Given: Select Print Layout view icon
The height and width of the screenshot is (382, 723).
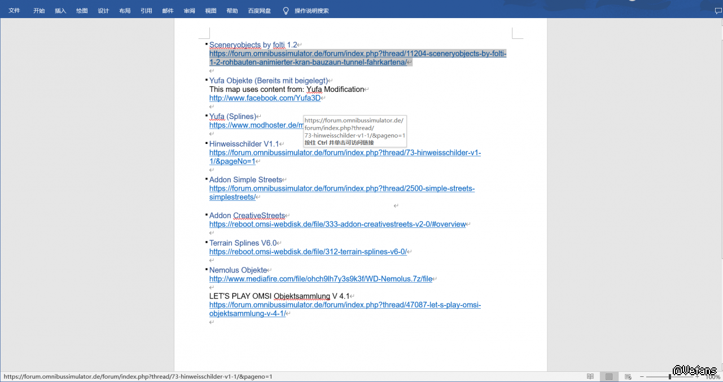Looking at the screenshot, I should click(x=609, y=376).
